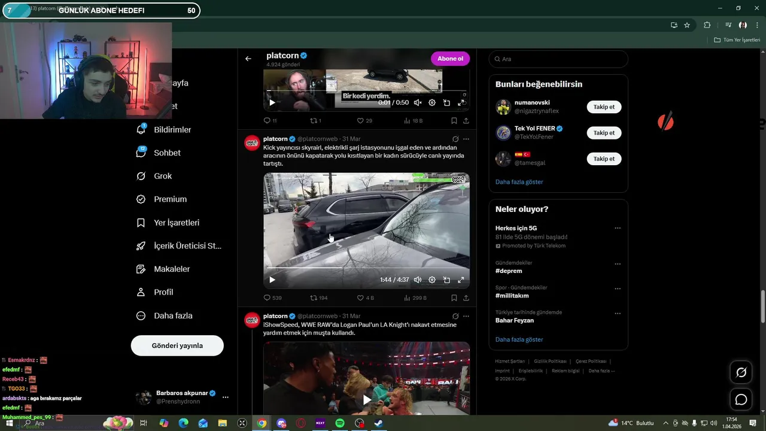The image size is (766, 431).
Task: Open Chrome media controls icon
Action: coord(728,25)
